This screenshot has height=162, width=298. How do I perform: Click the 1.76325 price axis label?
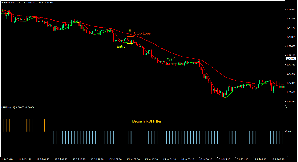(x=291, y=102)
